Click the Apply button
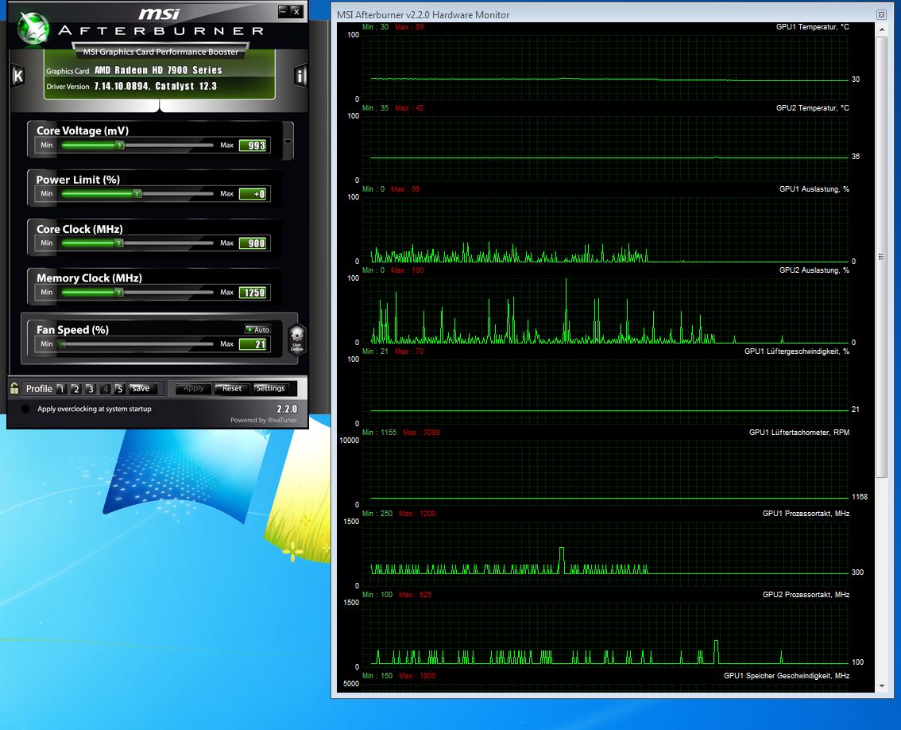901x730 pixels. click(194, 388)
